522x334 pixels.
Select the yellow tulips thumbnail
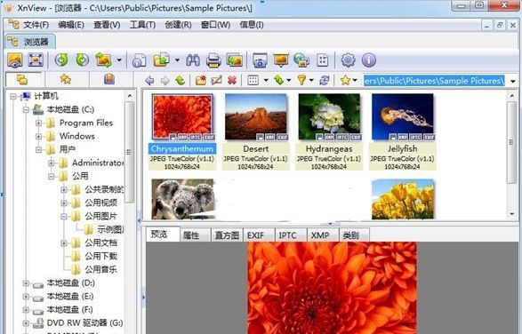pos(403,199)
